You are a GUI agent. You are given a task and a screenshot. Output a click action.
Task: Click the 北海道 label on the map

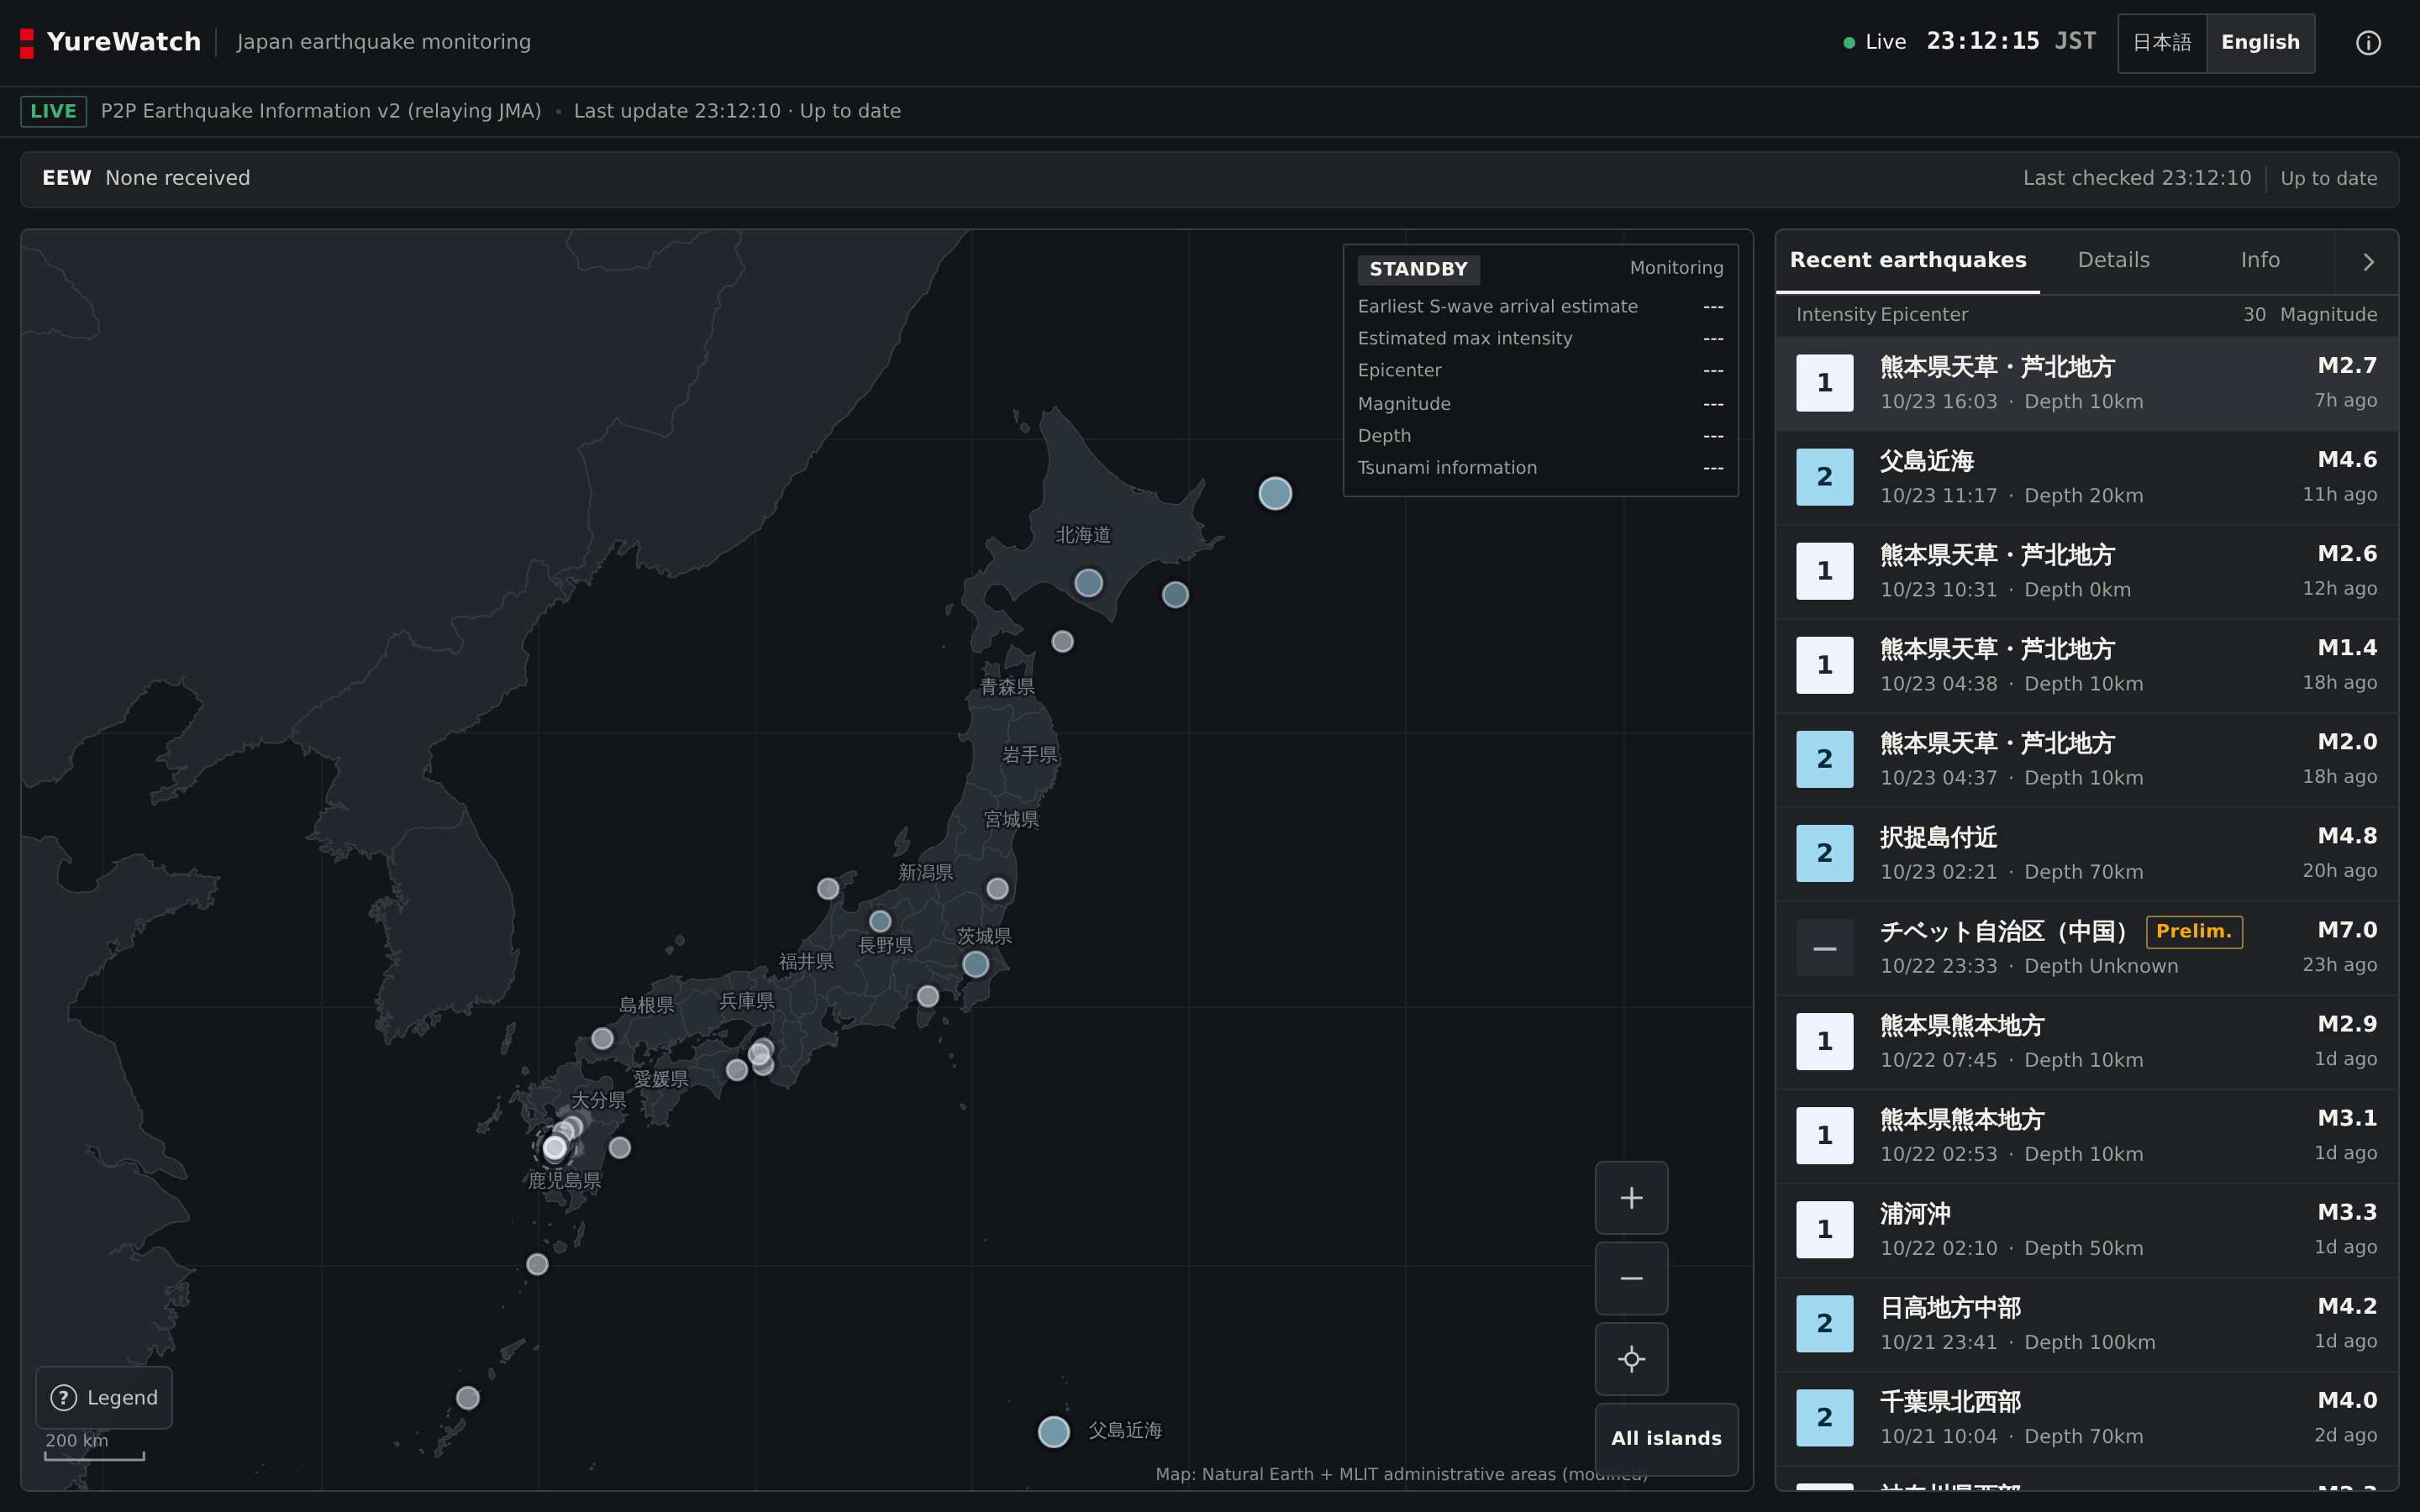coord(1083,535)
